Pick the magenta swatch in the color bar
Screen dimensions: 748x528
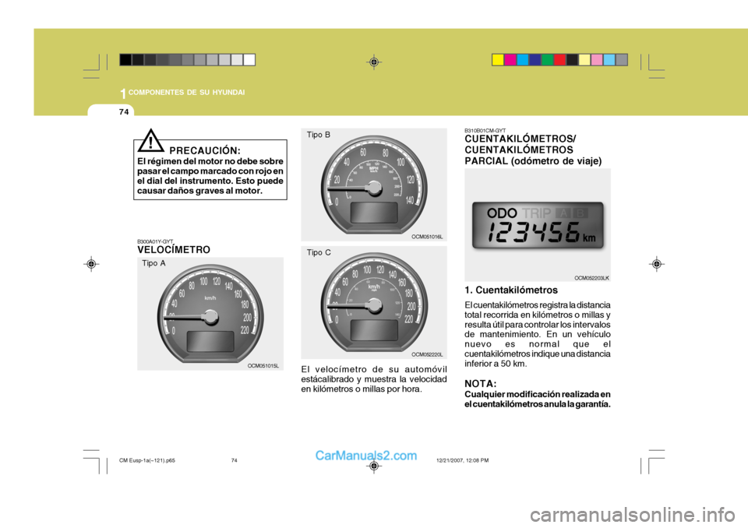coord(510,60)
